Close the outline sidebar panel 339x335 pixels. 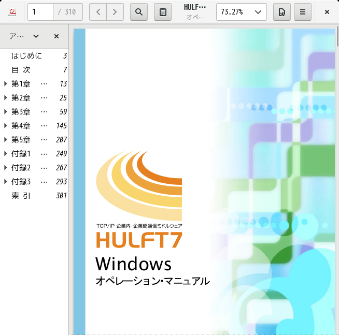(56, 36)
